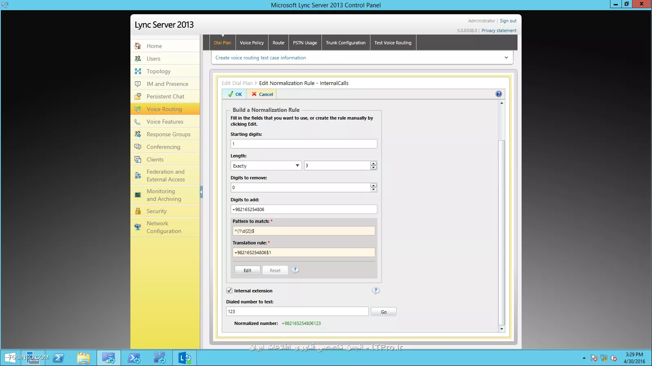Viewport: 652px width, 366px height.
Task: Click OK to save normalization rule
Action: pyautogui.click(x=235, y=94)
